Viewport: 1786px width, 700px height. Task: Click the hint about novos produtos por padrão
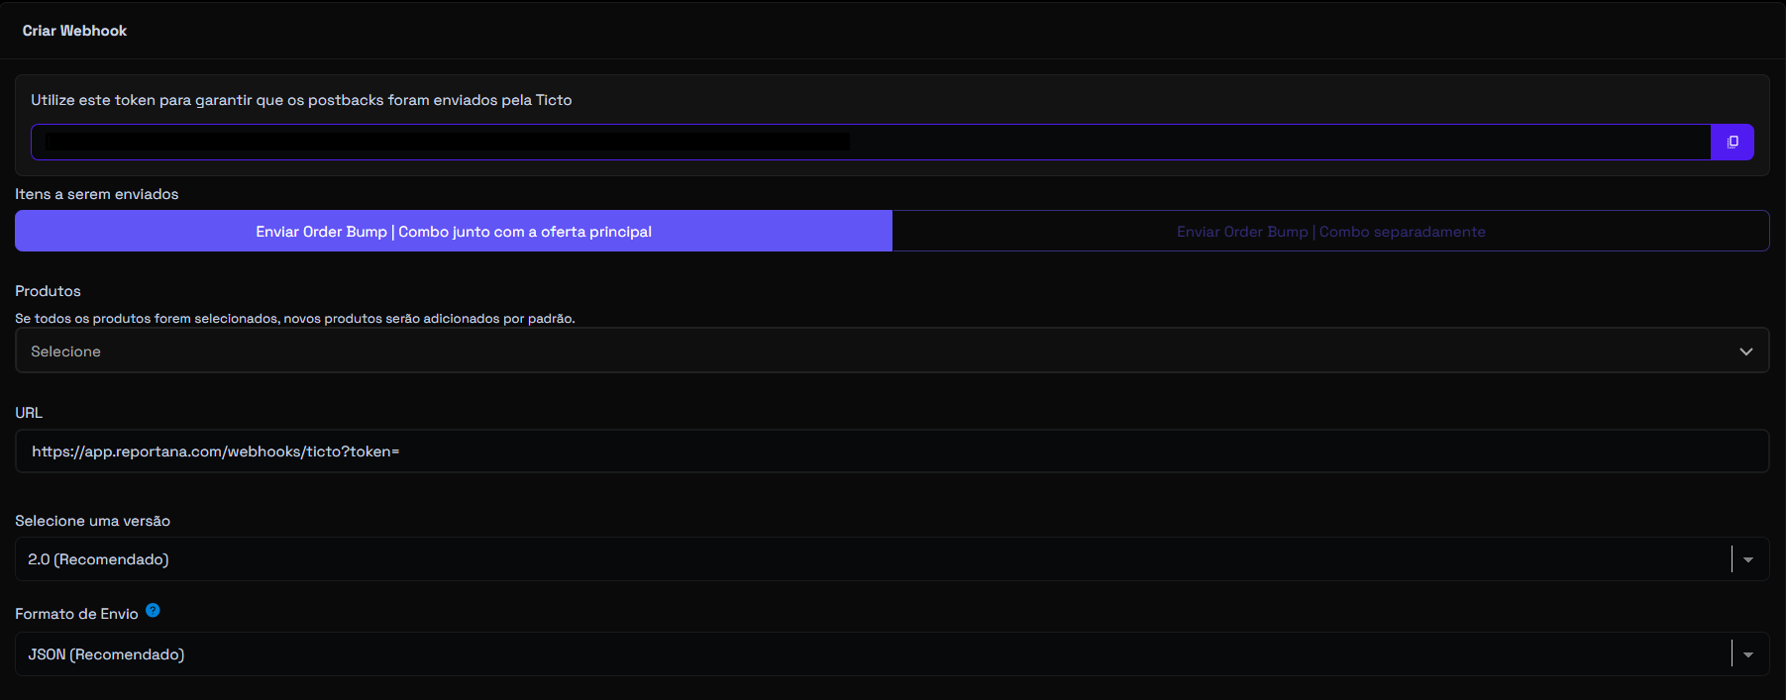click(294, 319)
